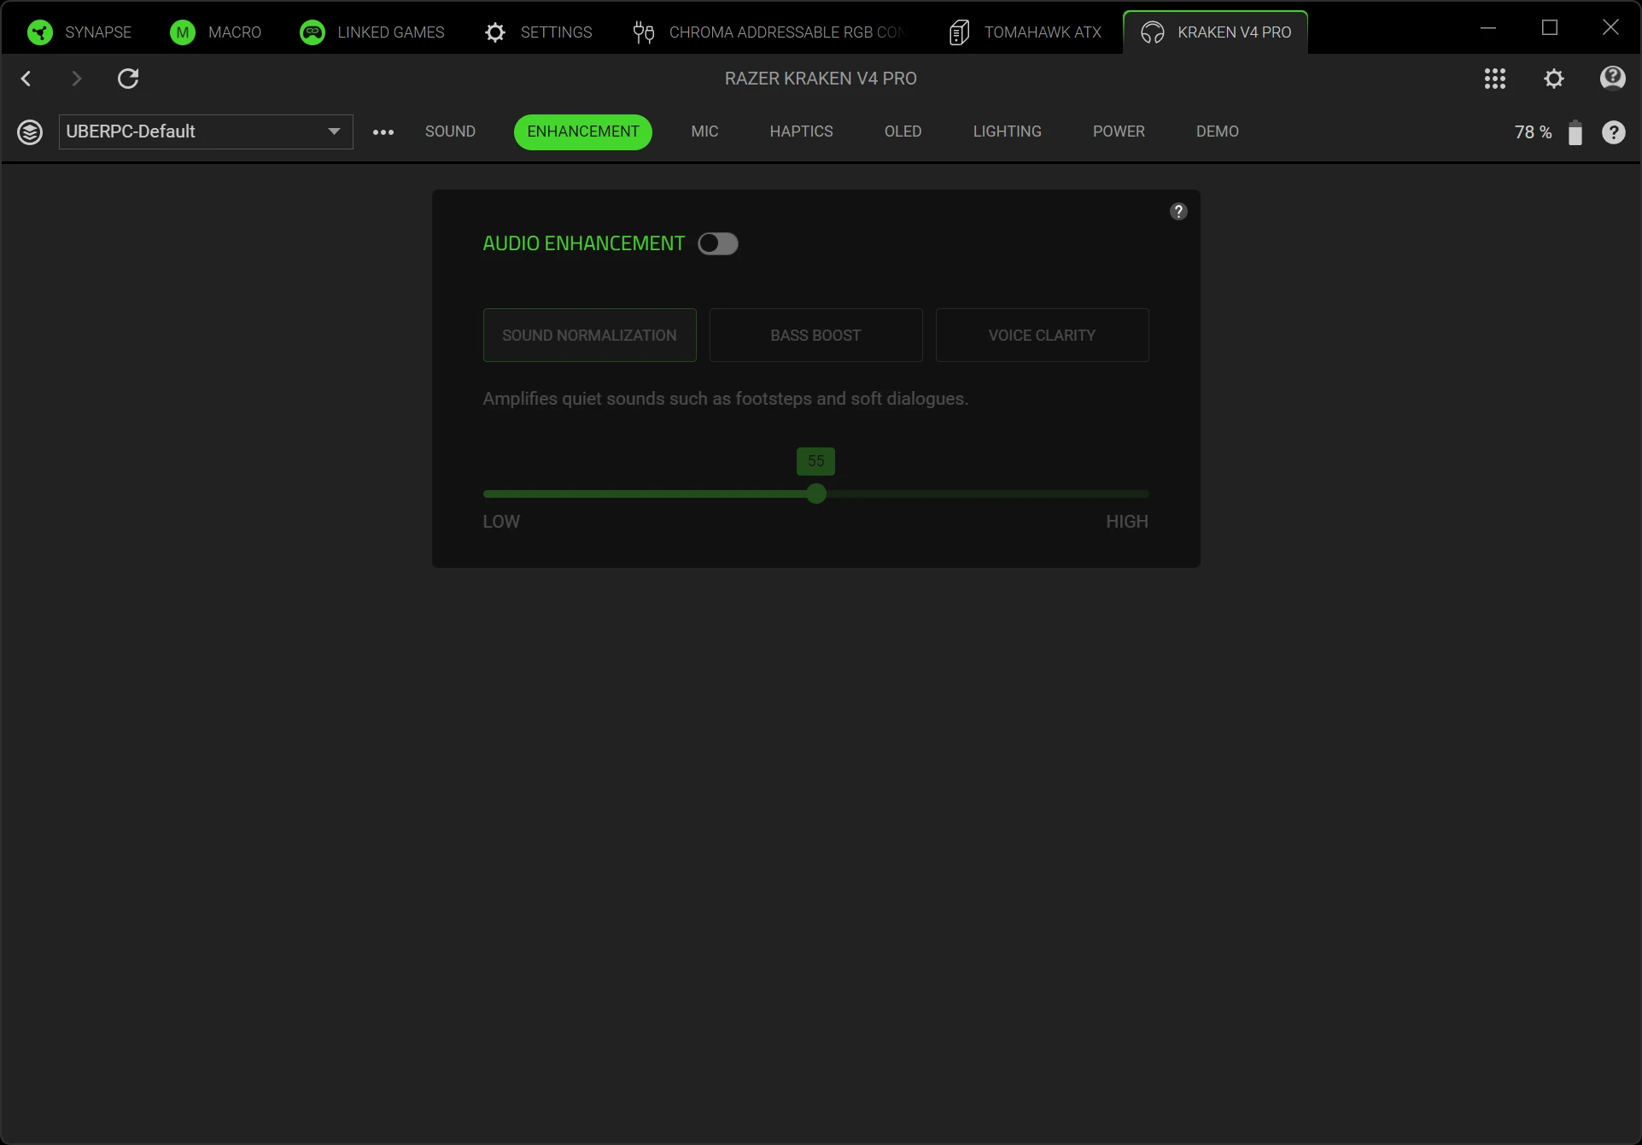Image resolution: width=1642 pixels, height=1145 pixels.
Task: Open the Tomahawk ATX device tab
Action: click(1026, 32)
